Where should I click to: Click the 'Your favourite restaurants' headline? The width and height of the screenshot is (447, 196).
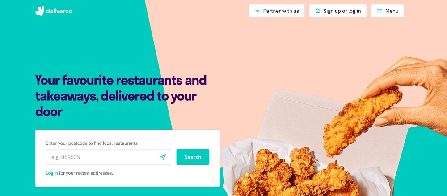click(121, 96)
